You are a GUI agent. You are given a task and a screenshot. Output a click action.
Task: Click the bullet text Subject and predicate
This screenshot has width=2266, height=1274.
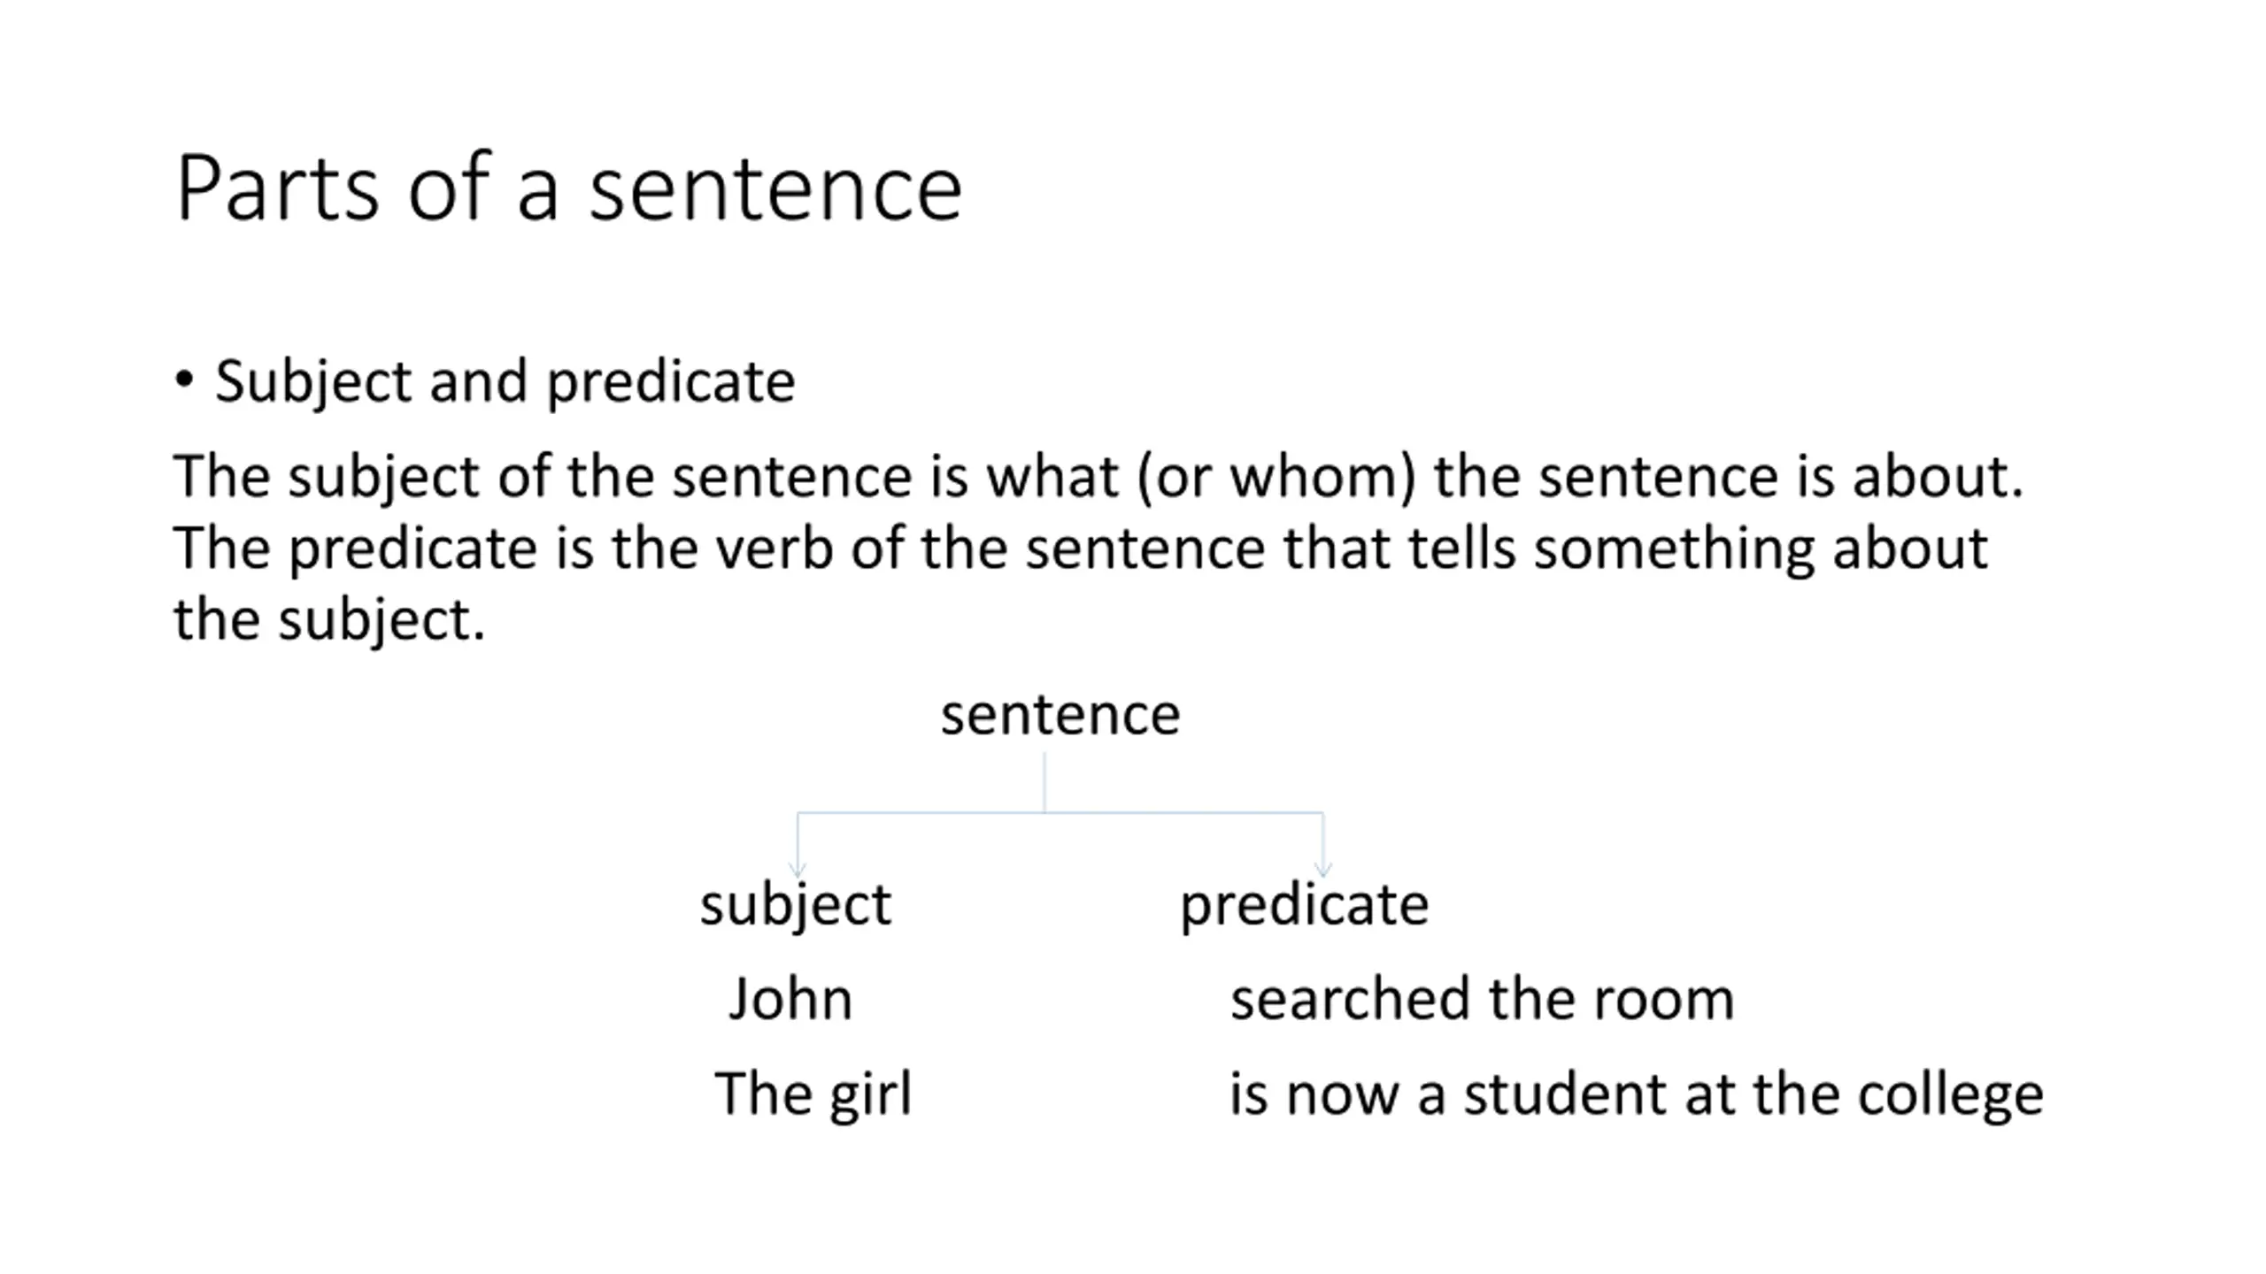click(x=505, y=382)
